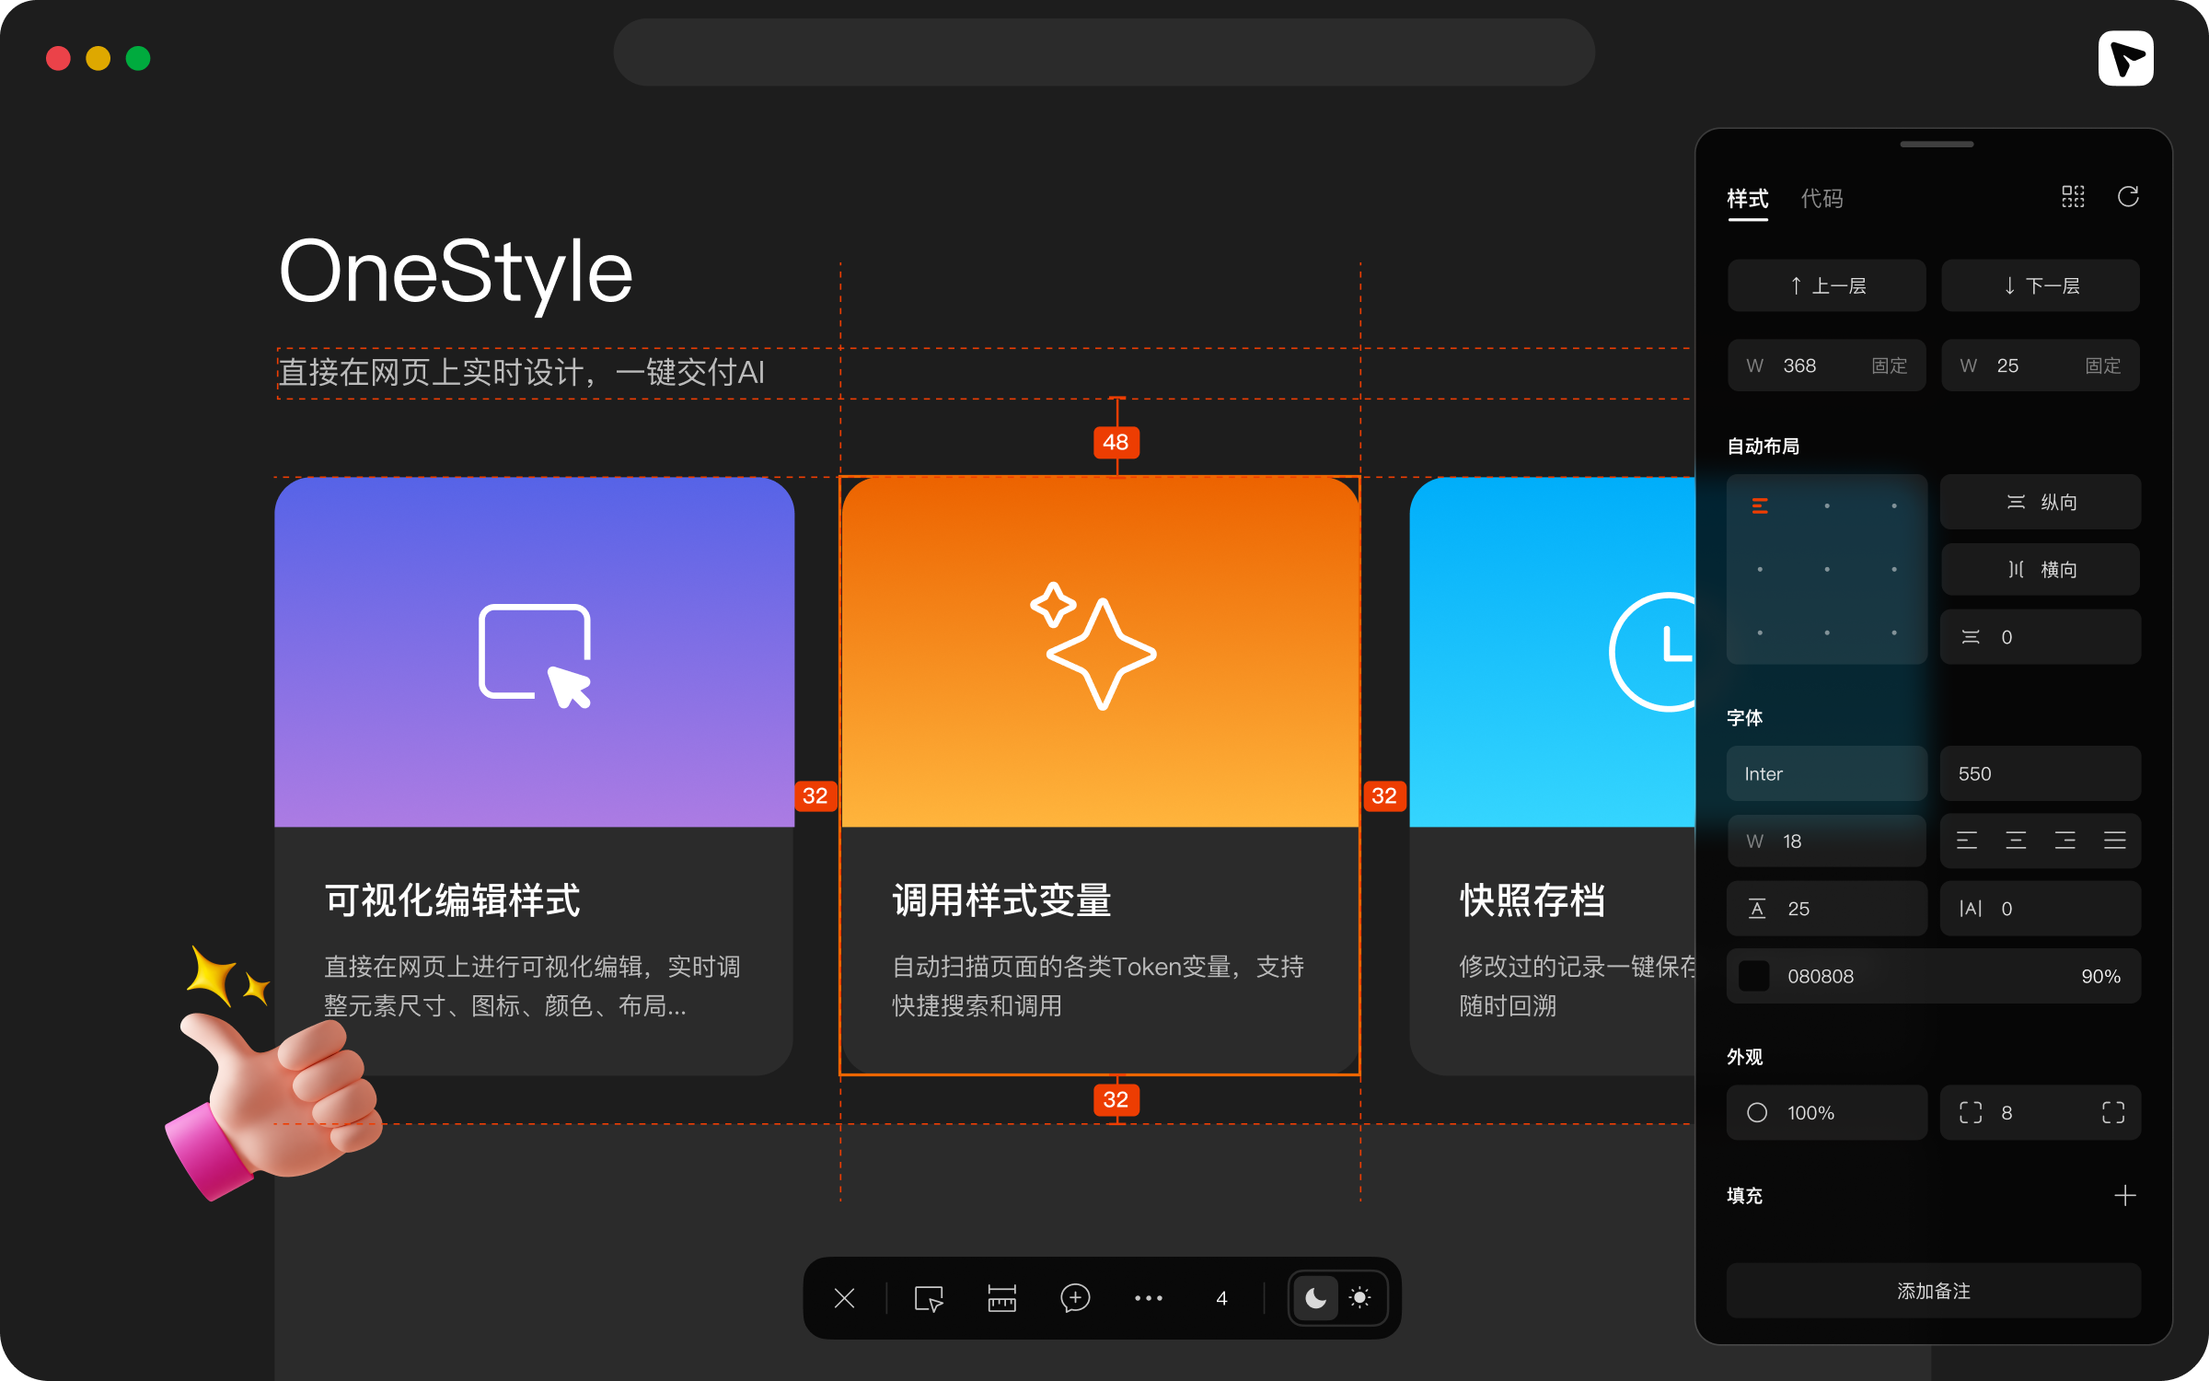Image resolution: width=2209 pixels, height=1381 pixels.
Task: Select the 调用样式变量 card heading
Action: tap(1001, 899)
